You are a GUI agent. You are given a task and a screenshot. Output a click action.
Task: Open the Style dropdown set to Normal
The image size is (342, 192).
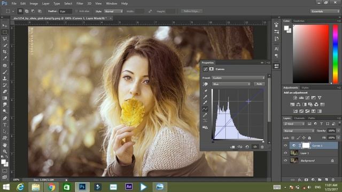[x=113, y=11]
